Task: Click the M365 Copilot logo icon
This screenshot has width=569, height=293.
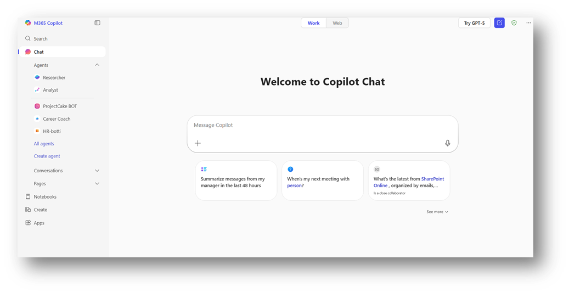Action: [x=28, y=23]
